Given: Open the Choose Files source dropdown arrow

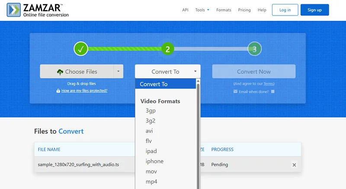Looking at the screenshot, I should pos(118,71).
